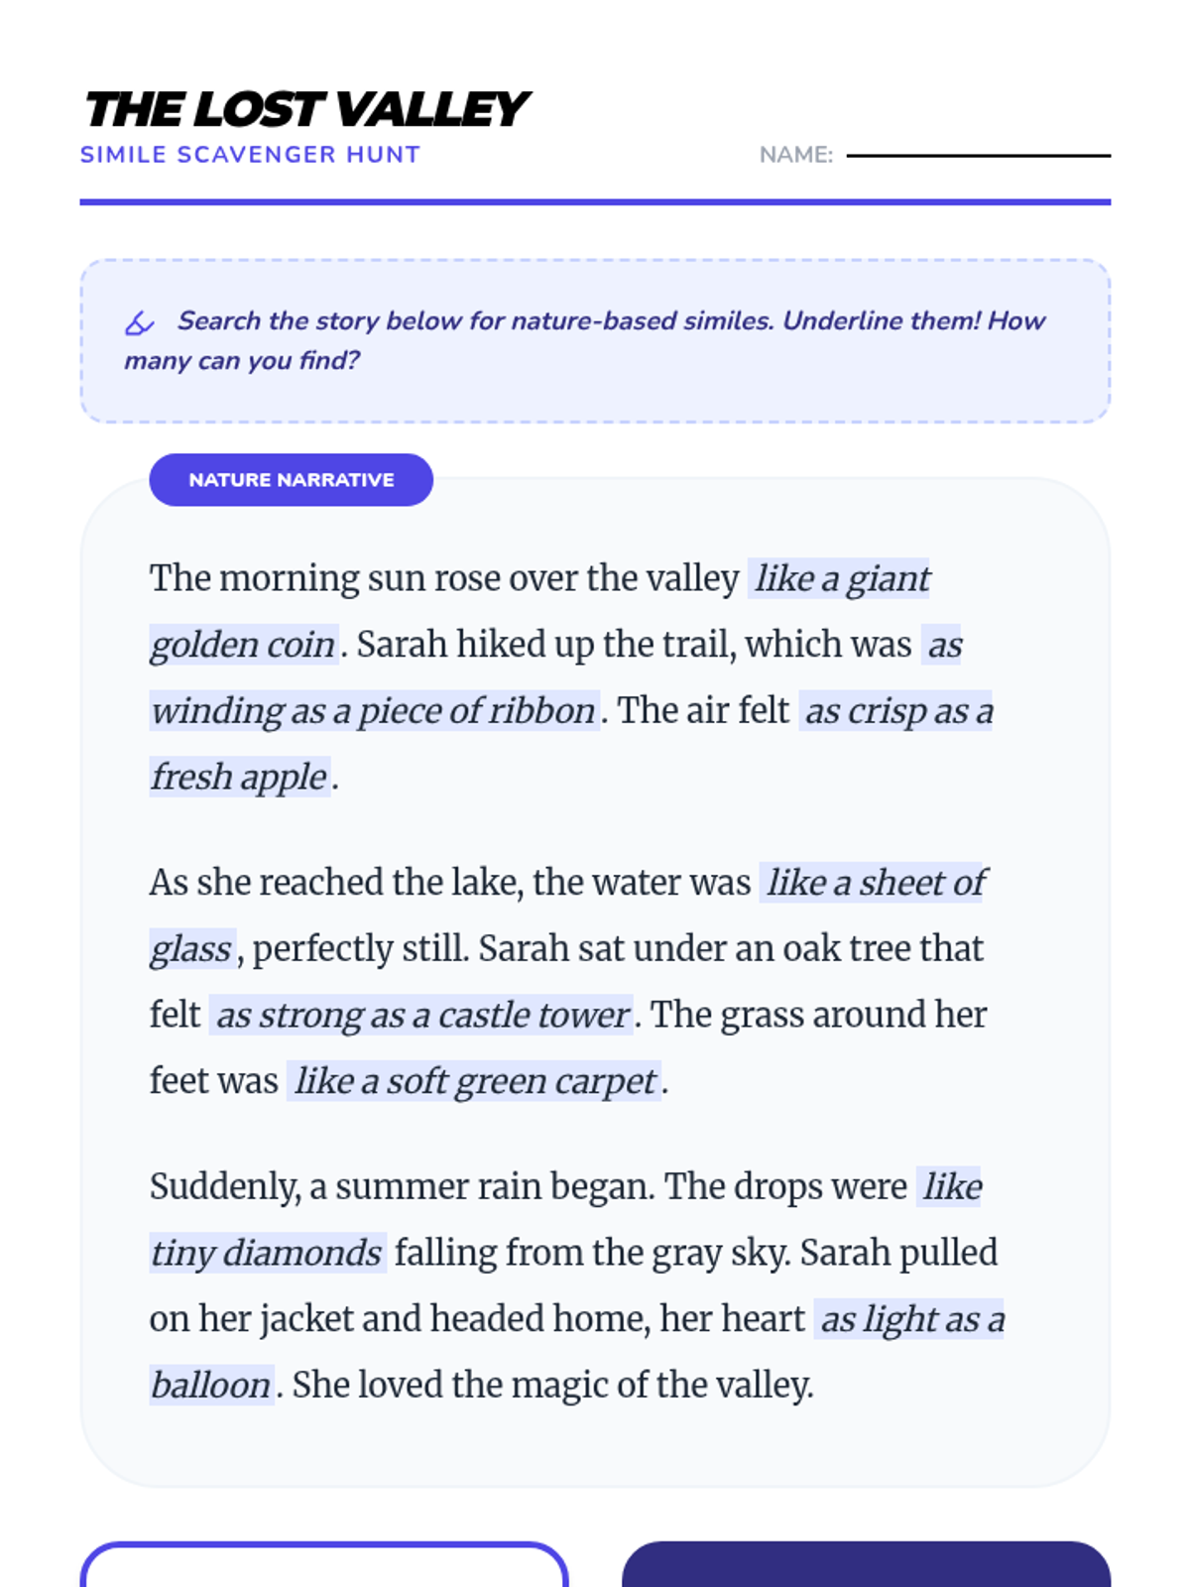Click the blank name line
1190x1587 pixels.
point(978,155)
